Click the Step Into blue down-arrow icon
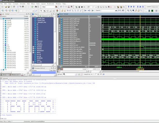The height and width of the screenshot is (123, 159). 129,7
